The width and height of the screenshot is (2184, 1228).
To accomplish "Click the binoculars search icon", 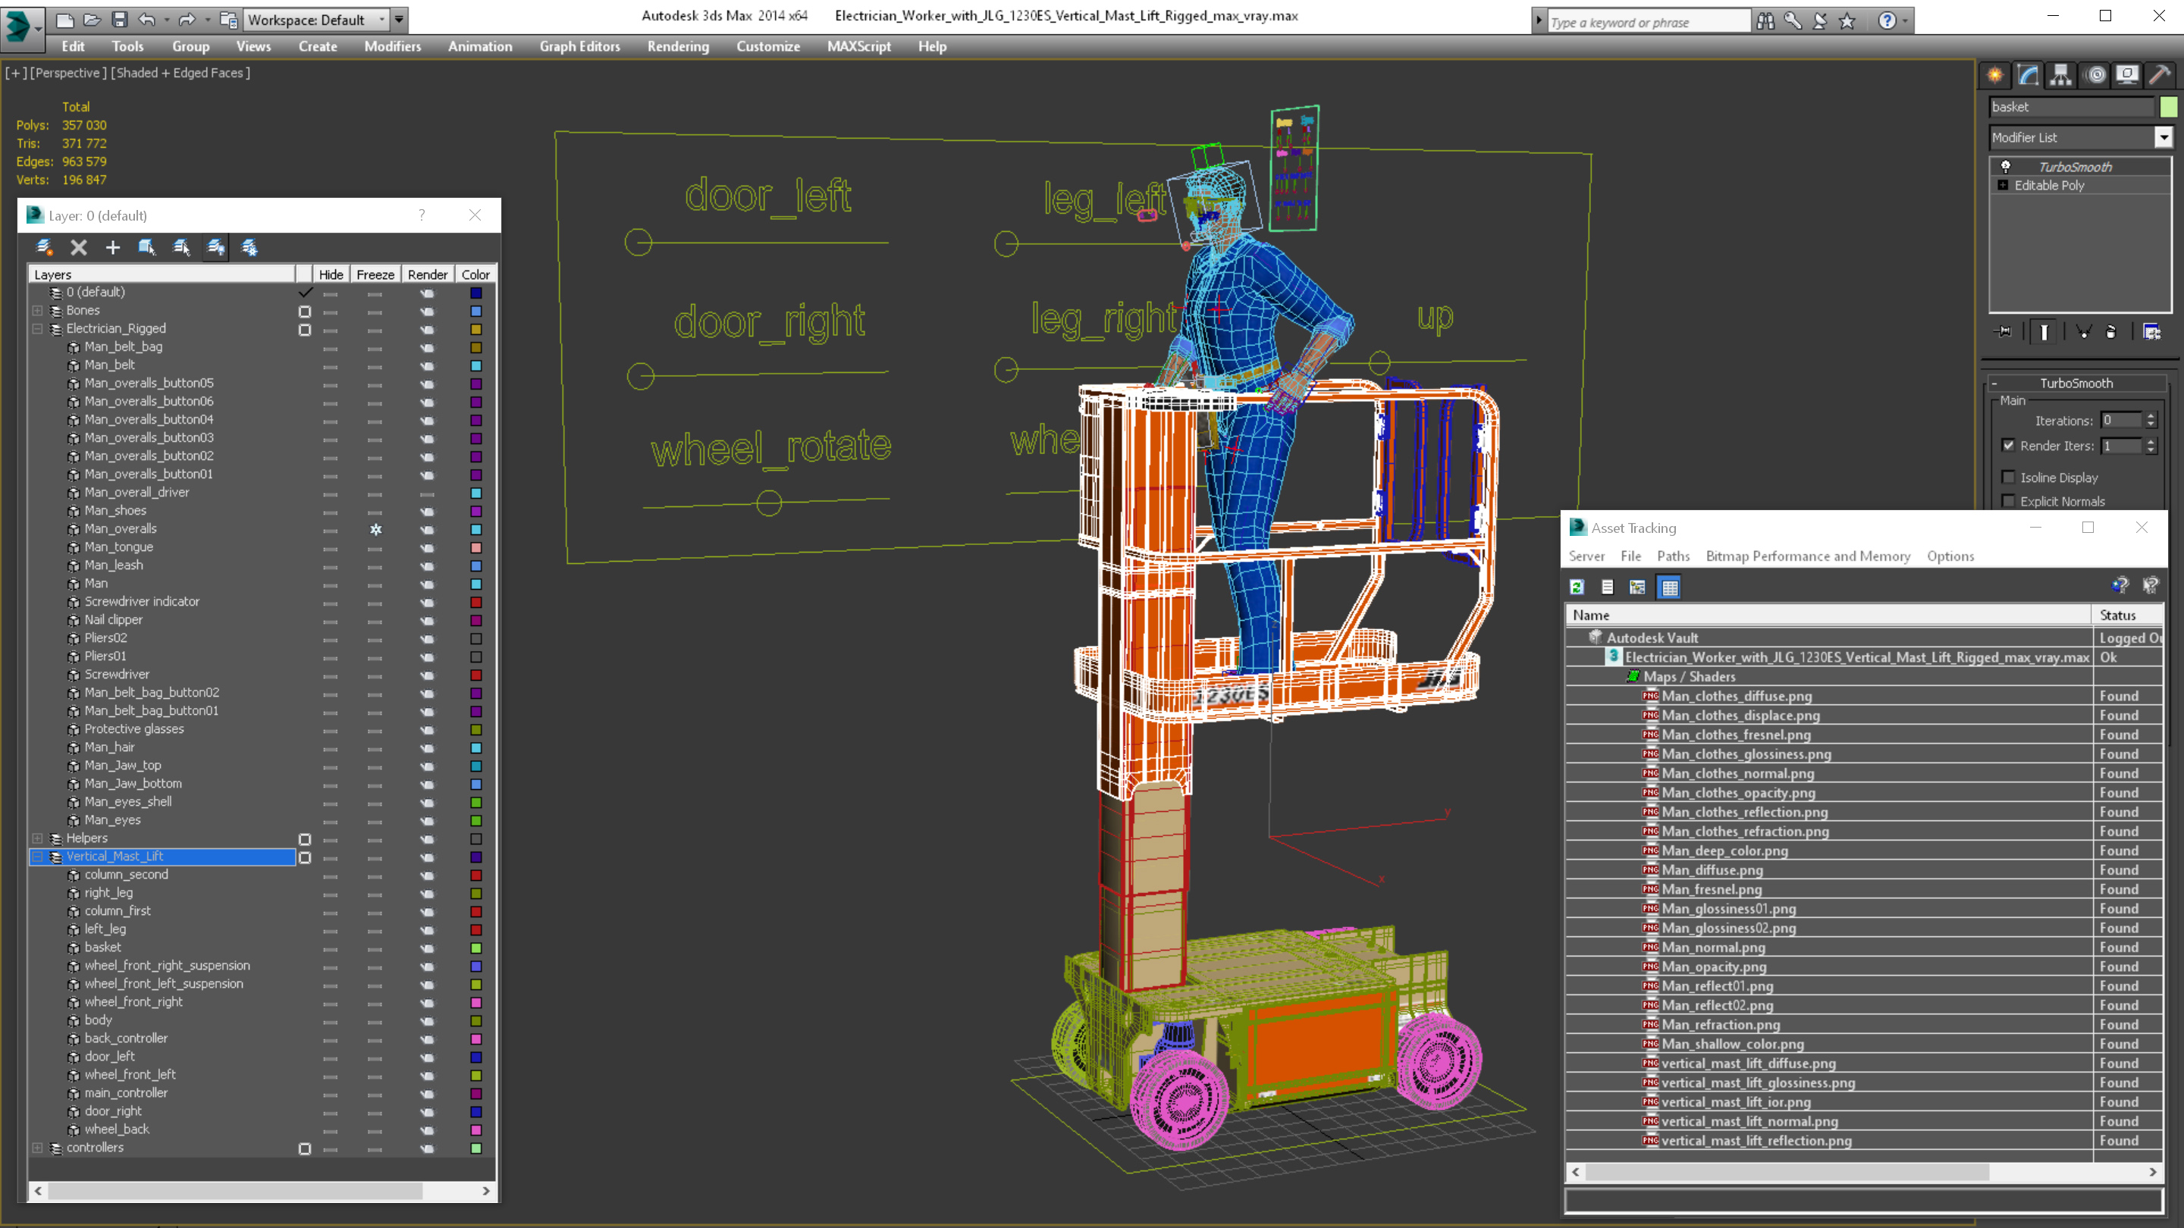I will [x=1765, y=21].
